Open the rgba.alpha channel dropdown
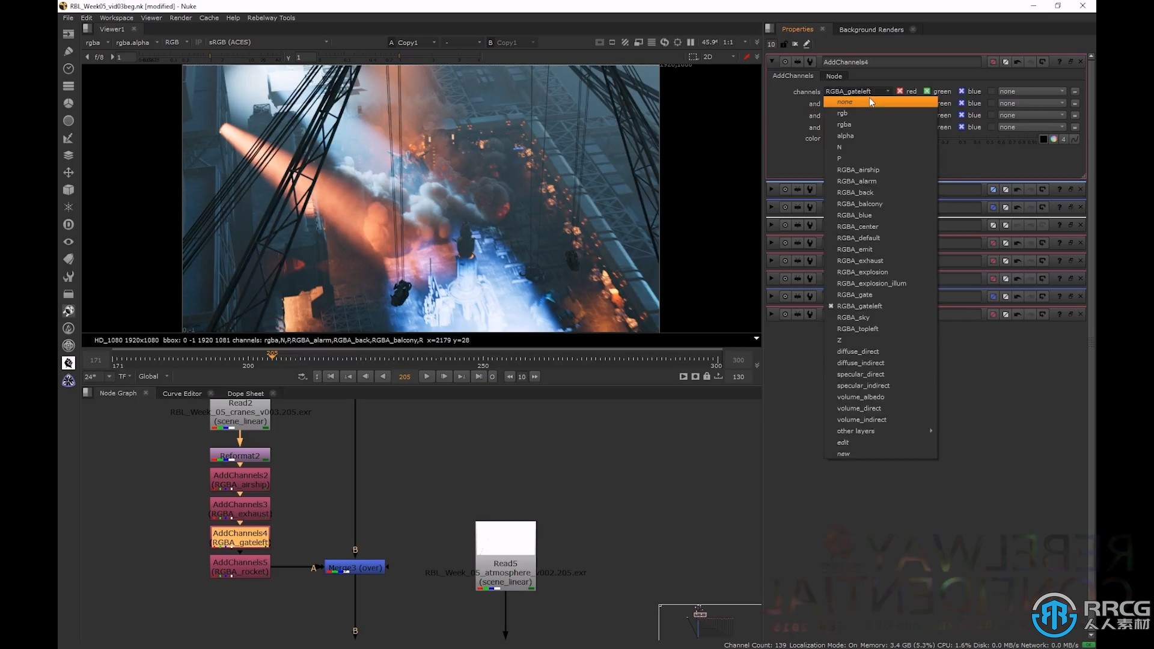 [137, 43]
